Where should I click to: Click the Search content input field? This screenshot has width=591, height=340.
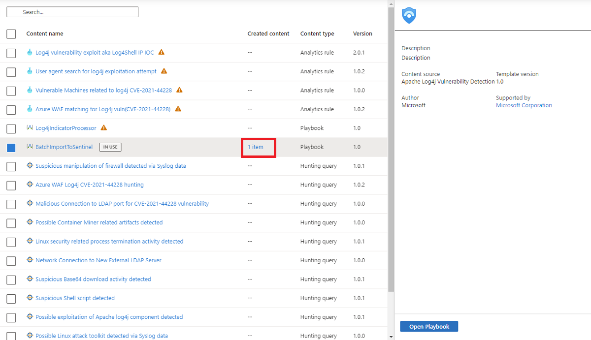[72, 12]
